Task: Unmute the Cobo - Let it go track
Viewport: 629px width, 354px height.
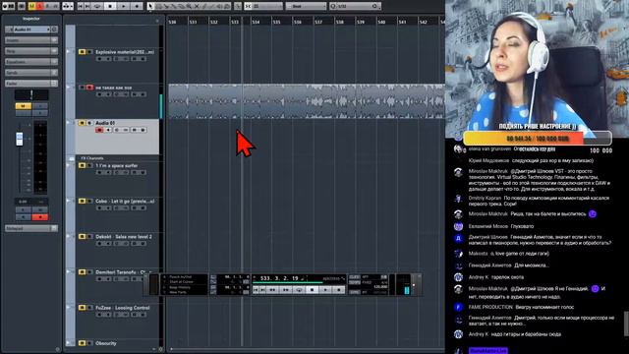Action: coord(82,201)
